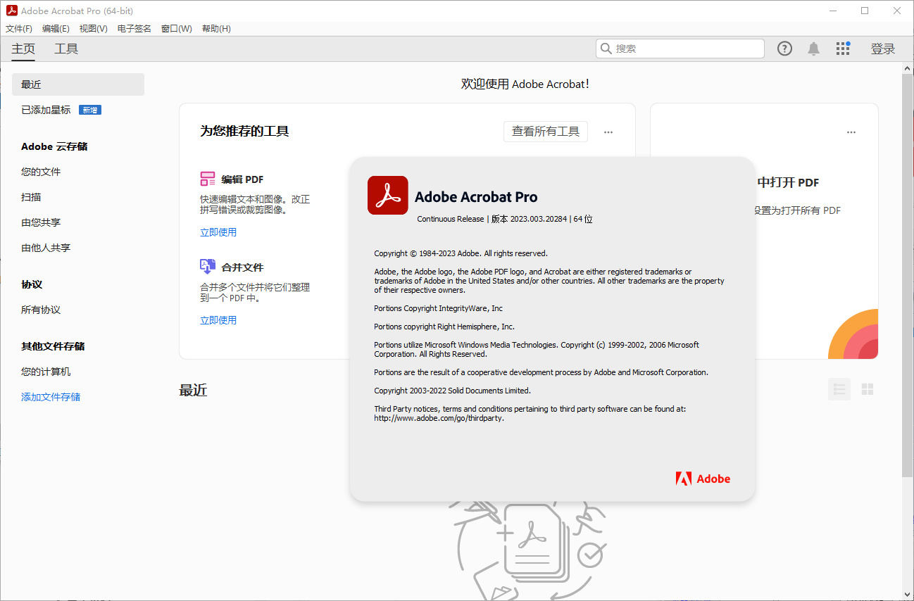
Task: Click the Combine Files tool icon
Action: (208, 266)
